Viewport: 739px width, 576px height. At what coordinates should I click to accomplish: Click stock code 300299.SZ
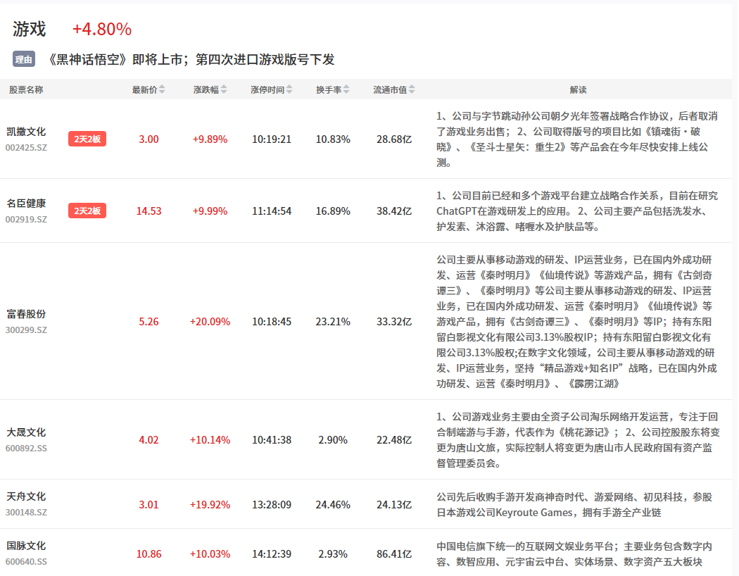pyautogui.click(x=26, y=330)
